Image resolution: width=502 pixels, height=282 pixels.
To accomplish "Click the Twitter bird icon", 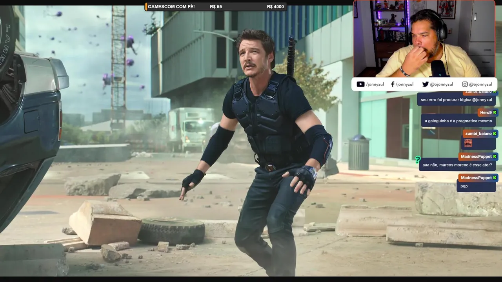I will [x=425, y=84].
